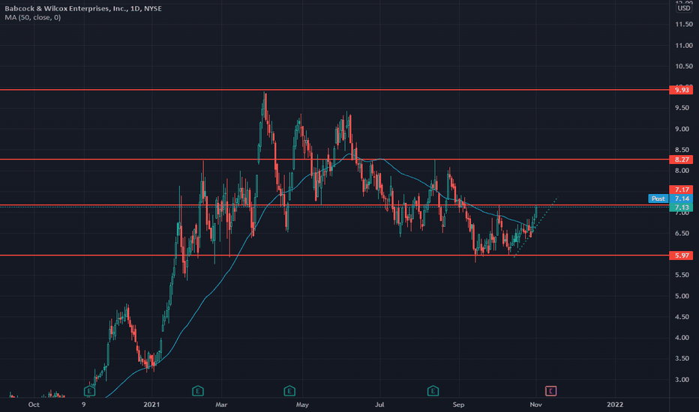This screenshot has width=699, height=412.
Task: Click the blue 7.14 post-market price label
Action: click(681, 199)
